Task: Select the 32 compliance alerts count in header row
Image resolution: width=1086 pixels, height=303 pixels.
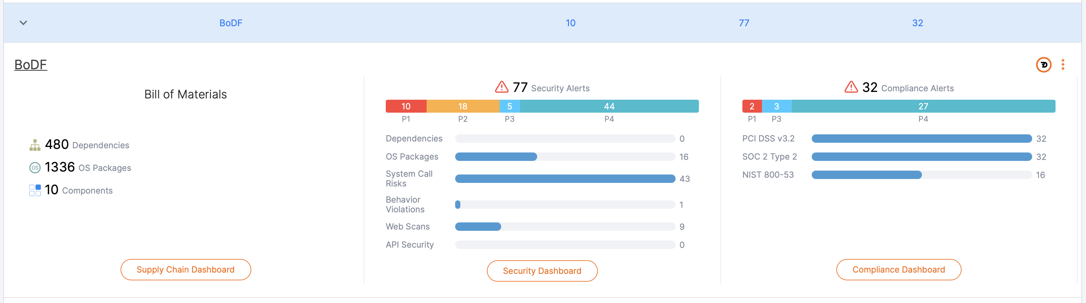Action: pyautogui.click(x=917, y=23)
